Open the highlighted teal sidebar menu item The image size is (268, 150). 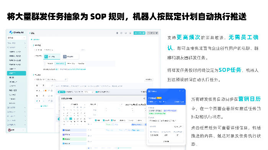[x=16, y=73]
